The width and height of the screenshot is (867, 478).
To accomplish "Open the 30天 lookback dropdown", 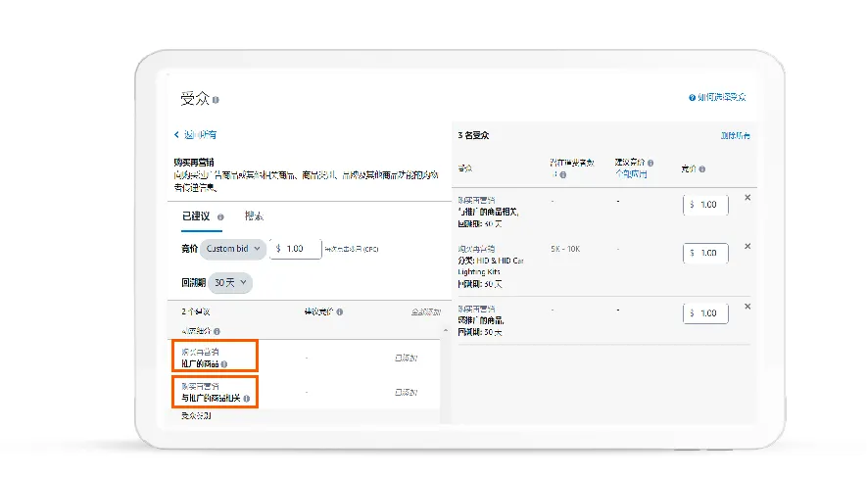I will [230, 282].
